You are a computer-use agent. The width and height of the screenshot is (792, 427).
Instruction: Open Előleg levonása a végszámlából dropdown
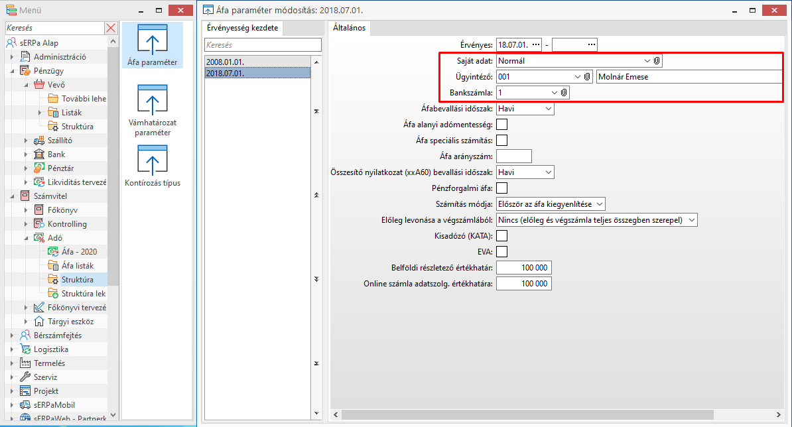(x=691, y=220)
